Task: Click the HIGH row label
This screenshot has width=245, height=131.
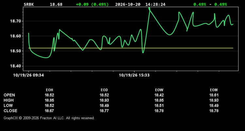Action: [8, 100]
